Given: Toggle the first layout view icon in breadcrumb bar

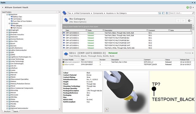Looking at the screenshot, I should 160,13.
